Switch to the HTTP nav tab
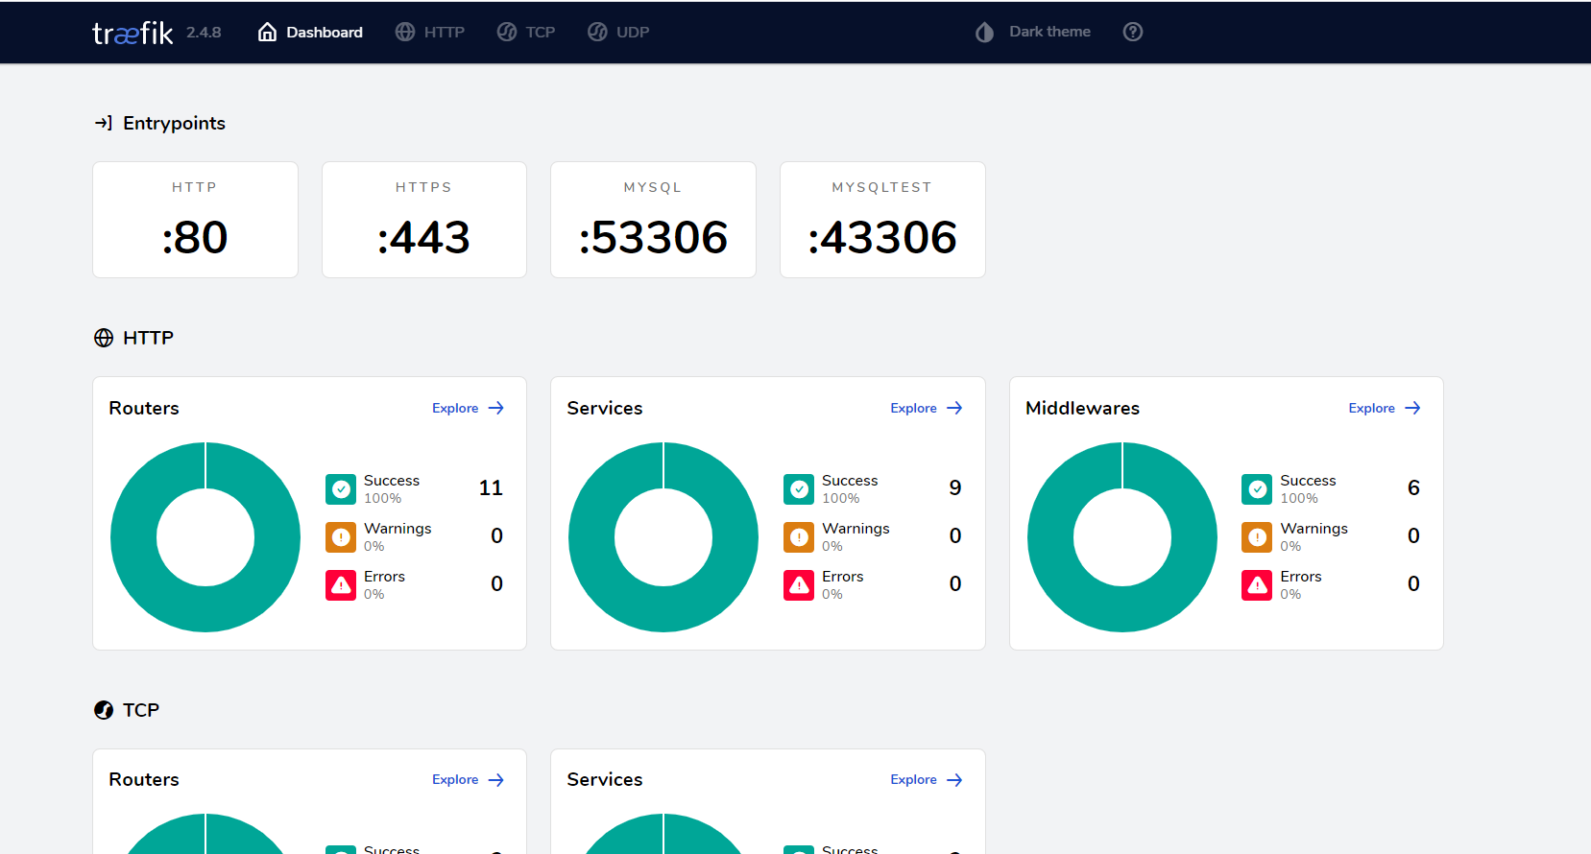This screenshot has width=1591, height=854. tap(430, 32)
